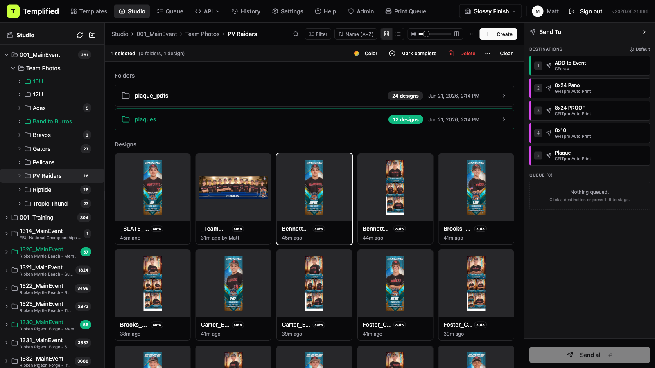Open the History tab

coord(246,11)
